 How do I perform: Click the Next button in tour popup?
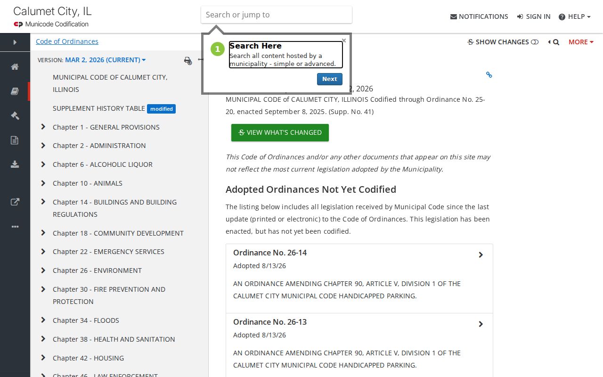coord(330,79)
